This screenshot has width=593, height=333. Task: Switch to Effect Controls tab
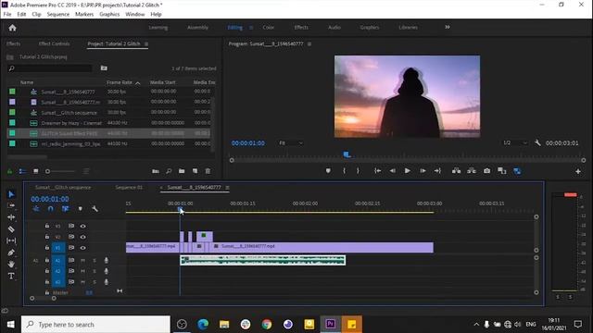[54, 43]
